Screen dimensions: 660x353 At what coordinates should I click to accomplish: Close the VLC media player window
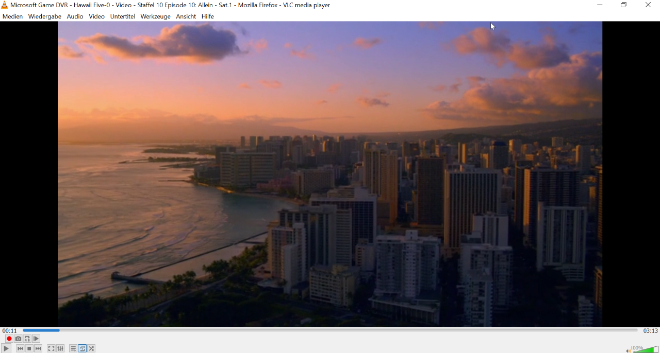(x=648, y=5)
